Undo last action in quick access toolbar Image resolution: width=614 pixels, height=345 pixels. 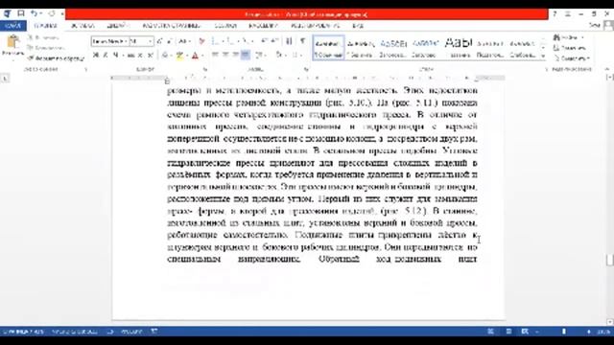[x=35, y=13]
